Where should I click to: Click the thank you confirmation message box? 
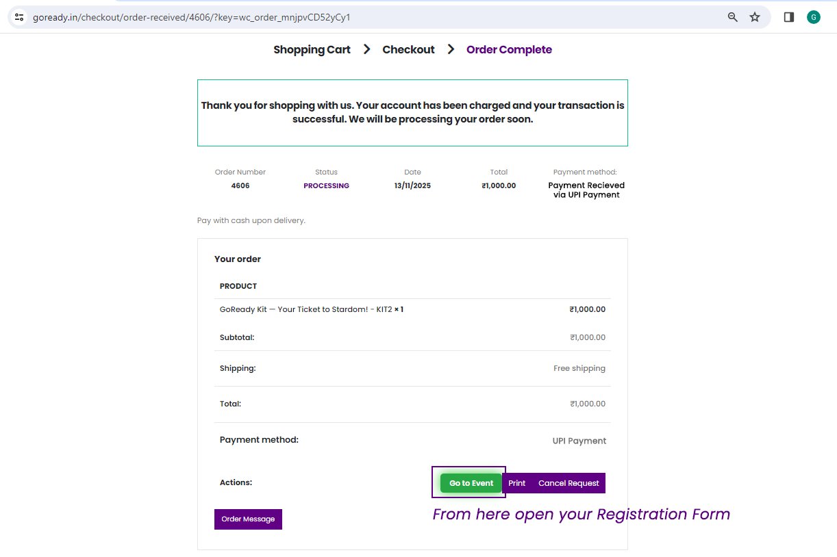pyautogui.click(x=412, y=113)
